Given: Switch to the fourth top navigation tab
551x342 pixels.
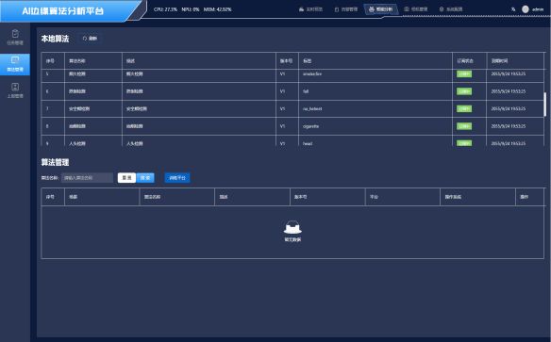Looking at the screenshot, I should 416,9.
